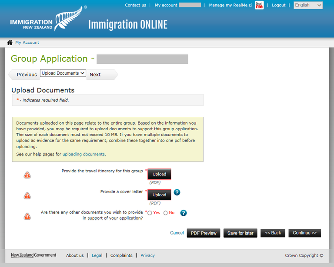
Task: Select No for other supporting documents
Action: (x=166, y=213)
